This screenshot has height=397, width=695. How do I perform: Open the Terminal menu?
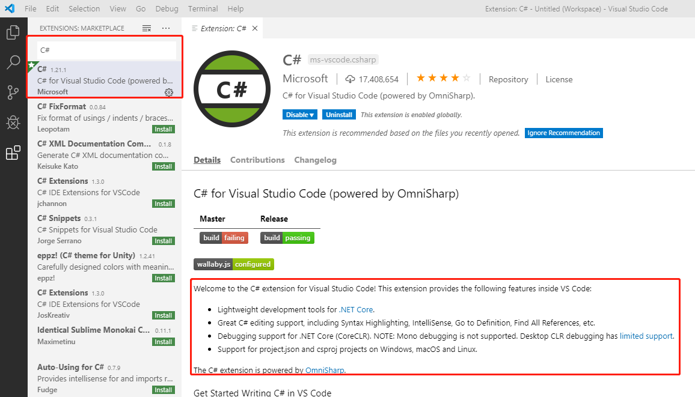[203, 8]
